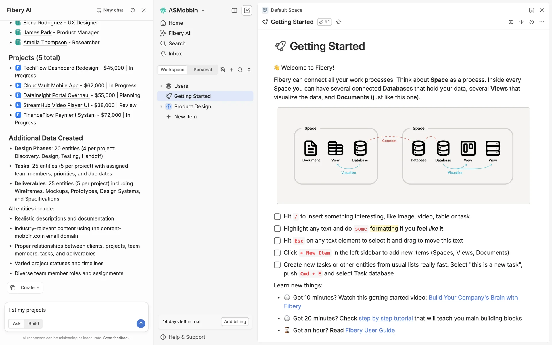This screenshot has height=345, width=552.
Task: Switch to the Personal tab
Action: (x=202, y=70)
